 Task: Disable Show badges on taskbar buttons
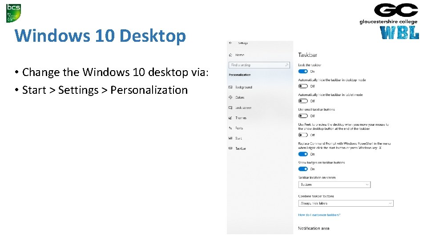[303, 169]
